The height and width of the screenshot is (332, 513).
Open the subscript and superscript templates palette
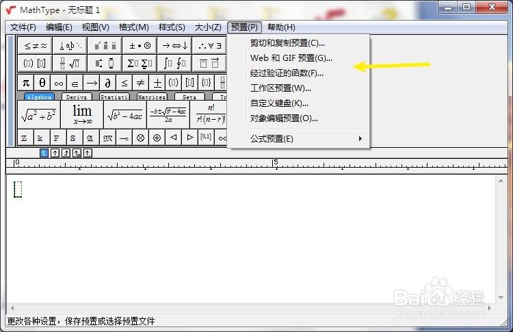click(x=105, y=63)
